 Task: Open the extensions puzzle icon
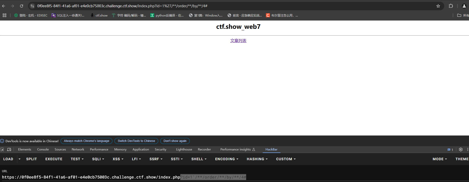451,6
